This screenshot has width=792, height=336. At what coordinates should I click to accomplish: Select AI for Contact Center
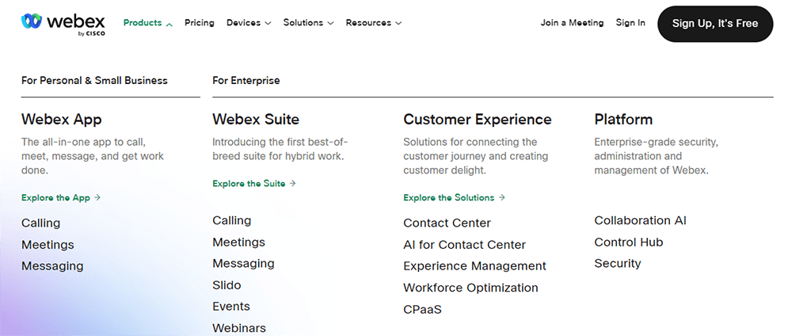[x=464, y=245]
